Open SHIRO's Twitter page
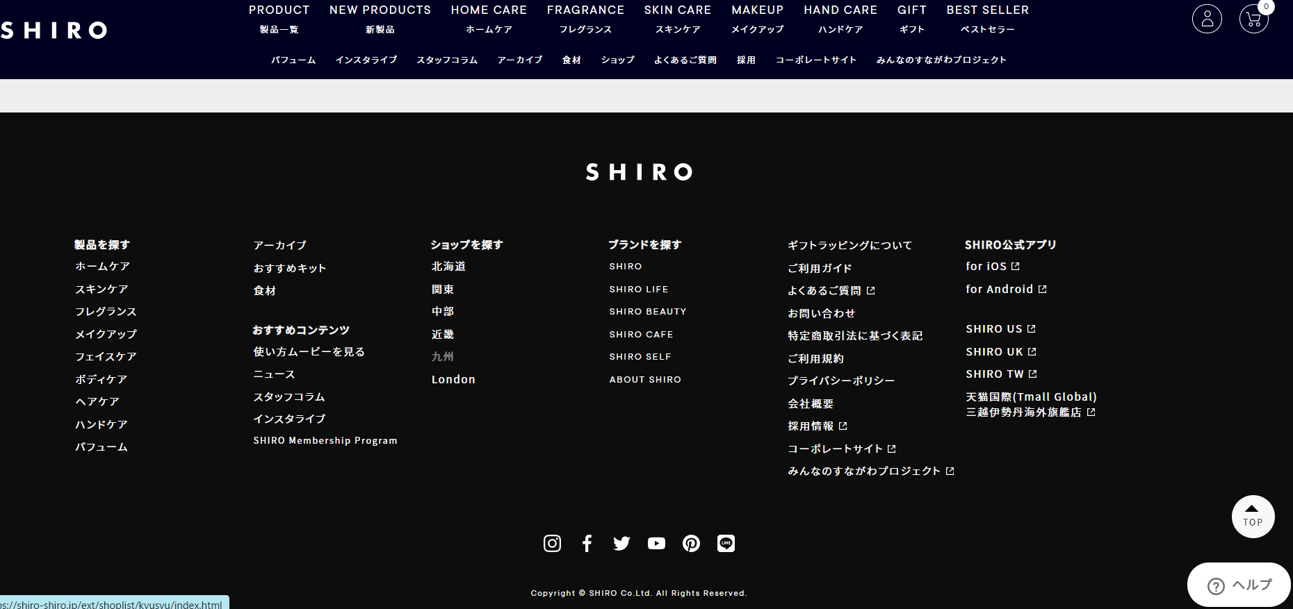 (x=621, y=543)
